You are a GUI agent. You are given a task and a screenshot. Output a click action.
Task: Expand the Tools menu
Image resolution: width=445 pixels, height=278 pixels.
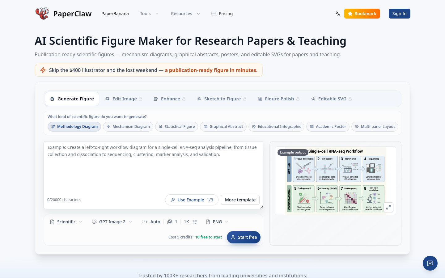point(149,14)
